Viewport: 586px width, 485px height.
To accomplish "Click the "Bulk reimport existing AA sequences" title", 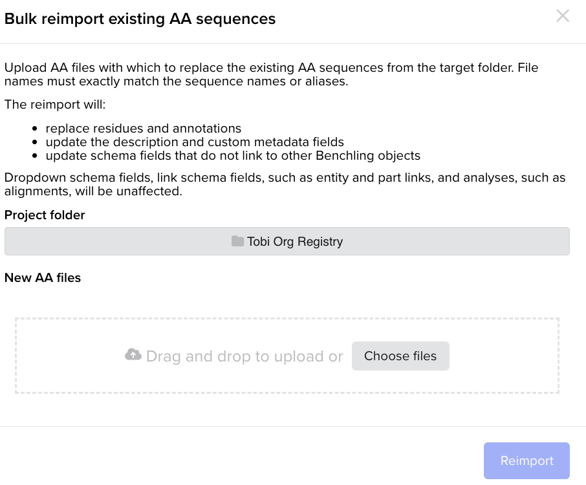I will (x=140, y=19).
